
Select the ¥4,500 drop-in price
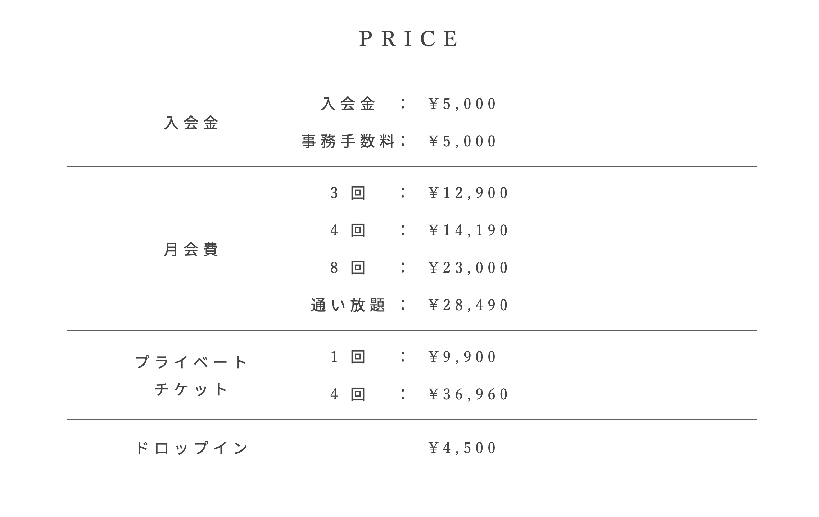[462, 448]
